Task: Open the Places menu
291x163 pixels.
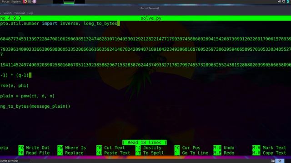Action: pyautogui.click(x=5, y=2)
